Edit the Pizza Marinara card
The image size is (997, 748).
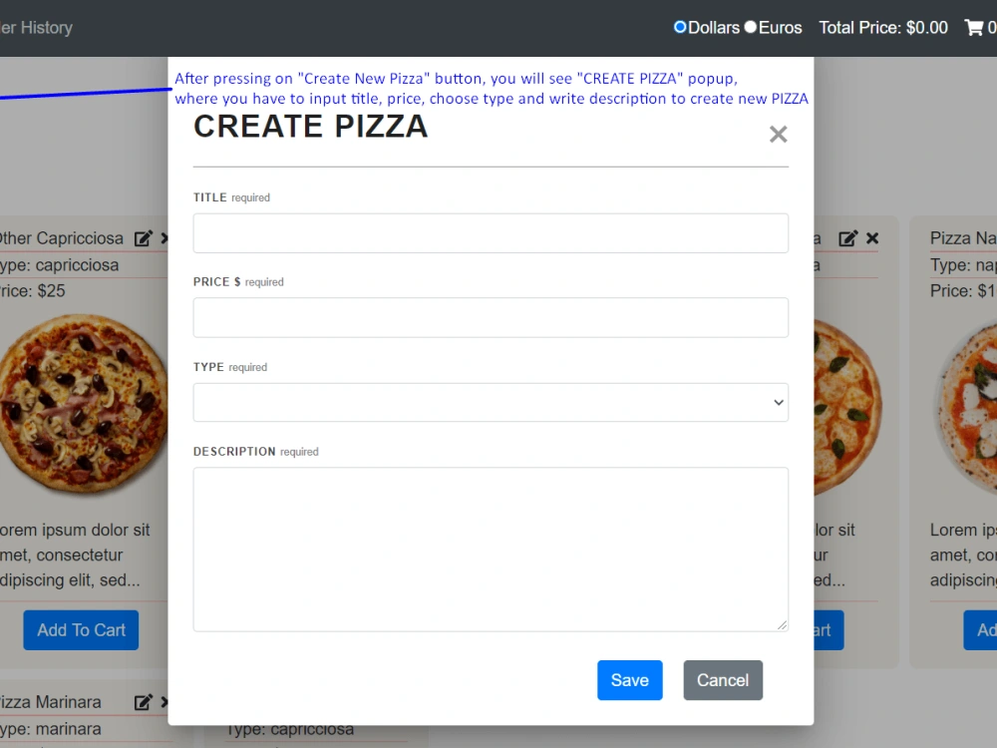(143, 702)
